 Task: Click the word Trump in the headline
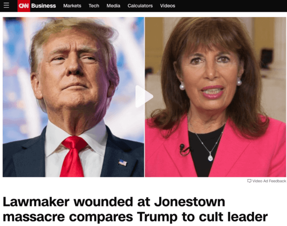[157, 217]
